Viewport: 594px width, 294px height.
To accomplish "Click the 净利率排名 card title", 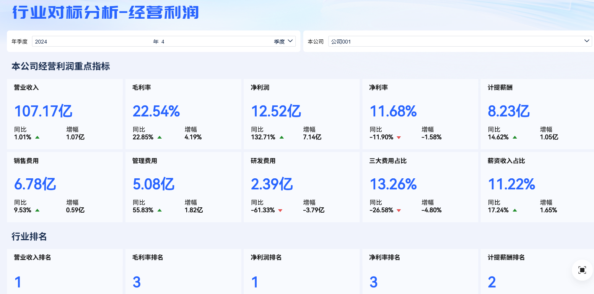I will (x=385, y=257).
